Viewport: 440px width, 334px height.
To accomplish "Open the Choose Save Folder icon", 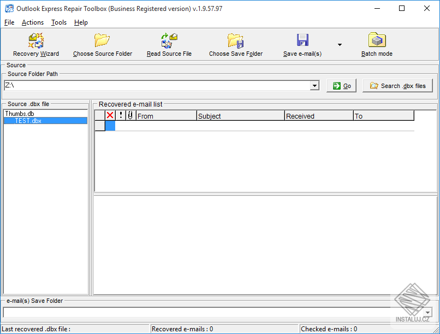I will click(236, 40).
